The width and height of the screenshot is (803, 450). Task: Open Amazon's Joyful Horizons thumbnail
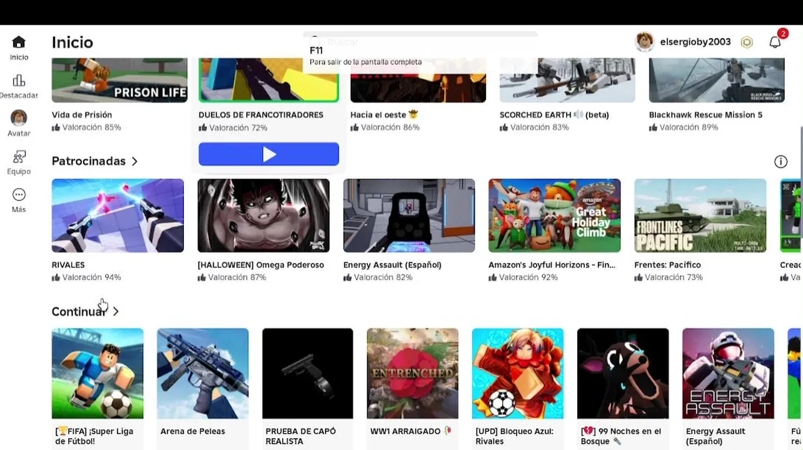click(x=555, y=216)
